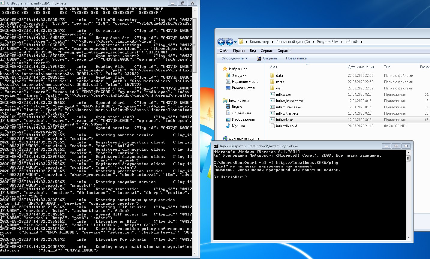430x259 pixels.
Task: Click the Explorer address bar folder icon
Action: [241, 42]
